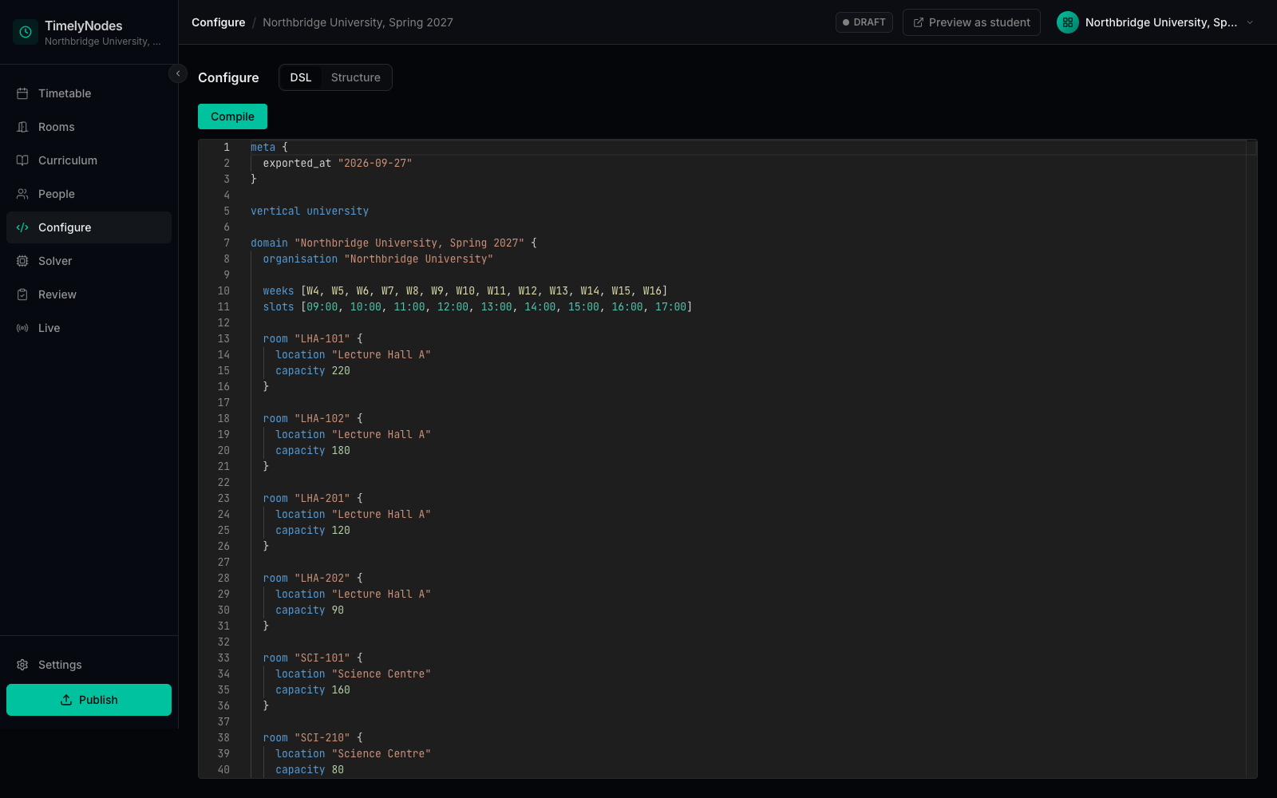The width and height of the screenshot is (1277, 798).
Task: Click the People users icon
Action: click(x=22, y=194)
